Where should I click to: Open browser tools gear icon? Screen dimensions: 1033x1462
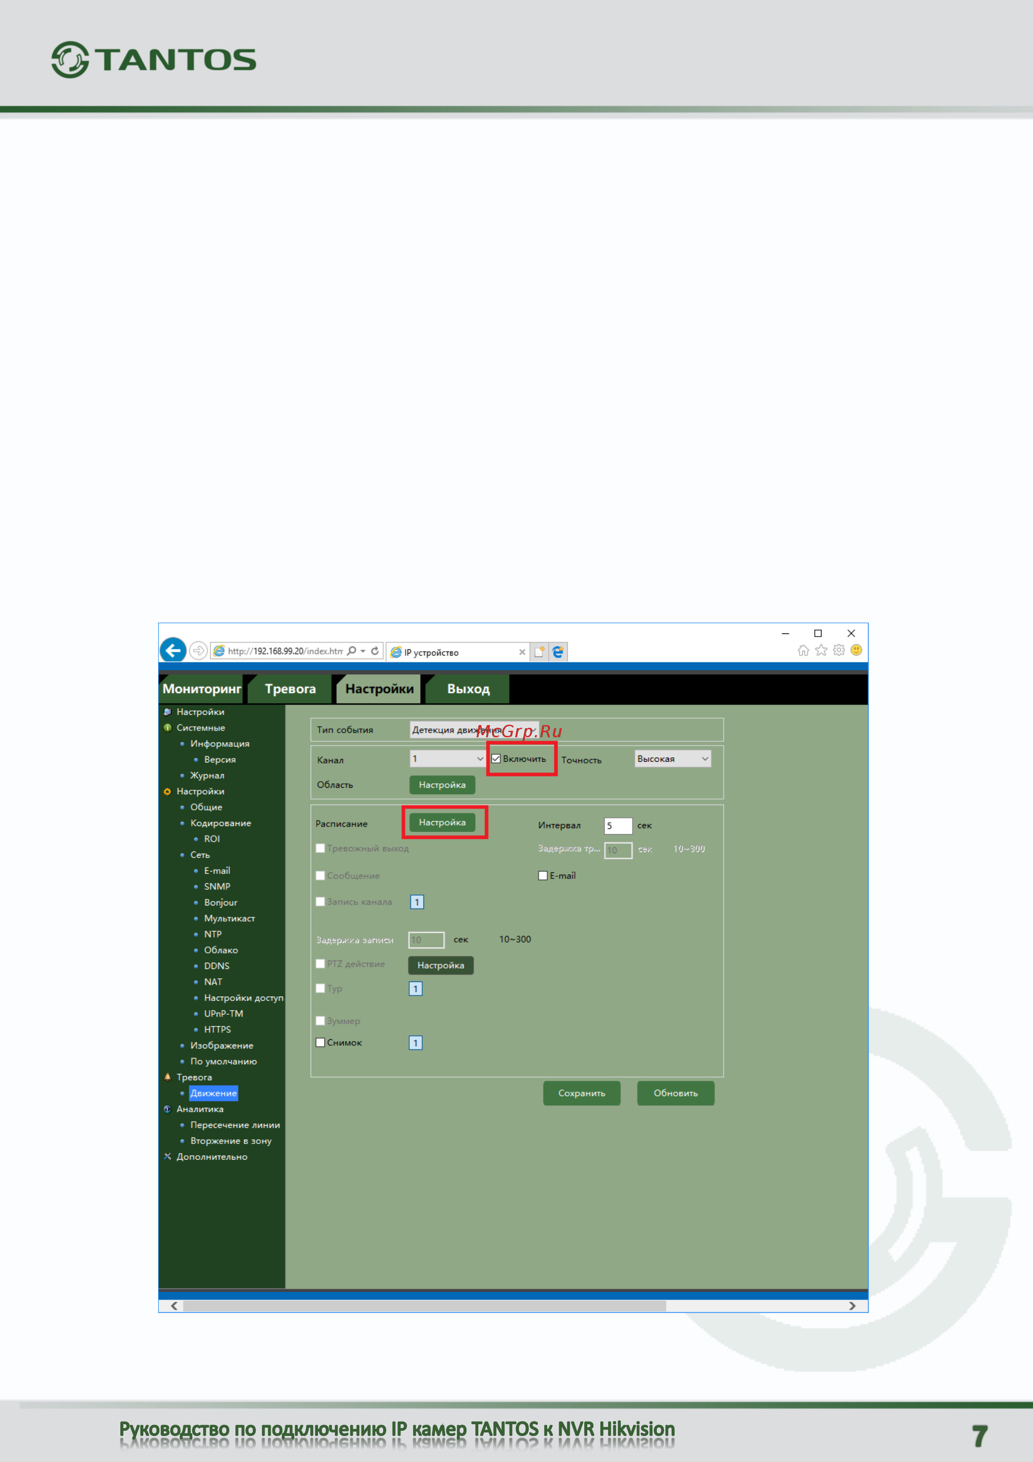pos(839,650)
